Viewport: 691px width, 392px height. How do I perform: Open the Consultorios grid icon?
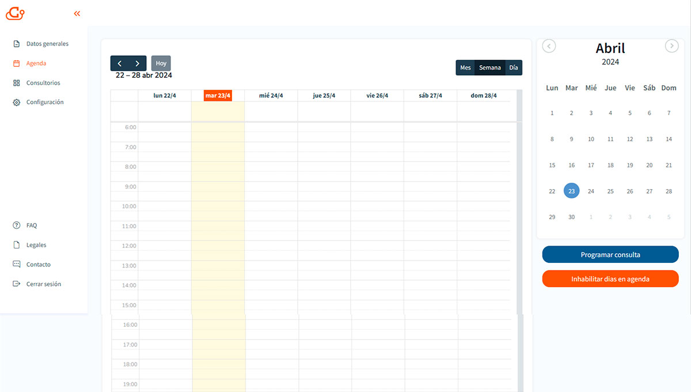tap(17, 83)
